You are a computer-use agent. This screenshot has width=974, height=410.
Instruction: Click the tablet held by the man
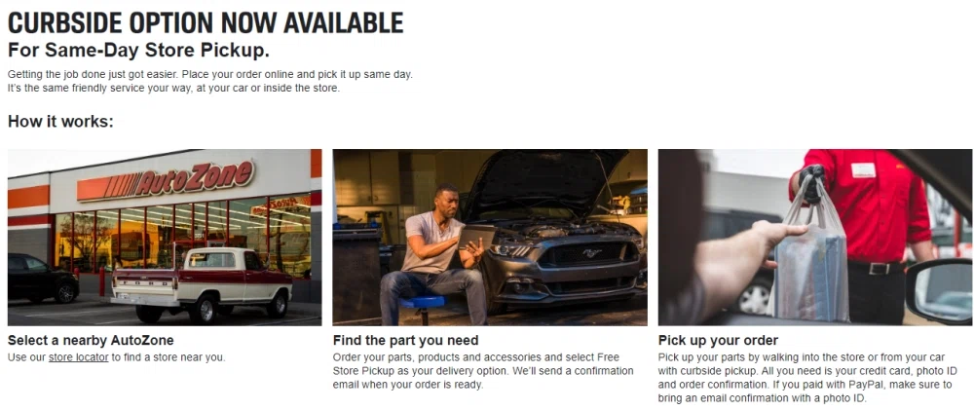[476, 238]
